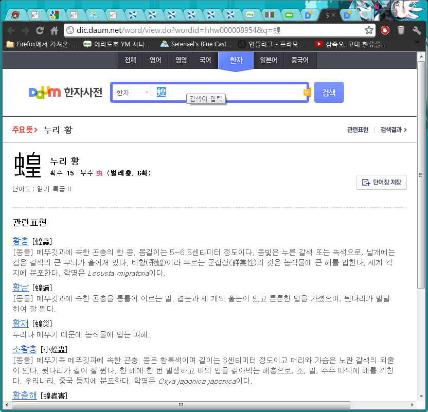Open the red stop-hand ad blocker extension
The image size is (428, 412).
click(385, 30)
